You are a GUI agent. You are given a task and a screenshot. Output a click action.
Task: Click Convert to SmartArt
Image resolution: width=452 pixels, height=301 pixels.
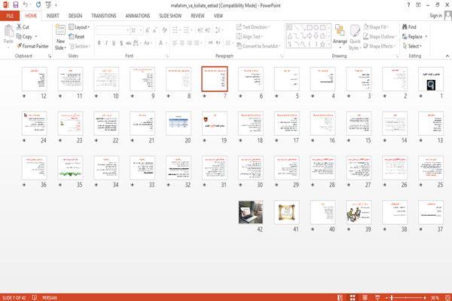[258, 46]
